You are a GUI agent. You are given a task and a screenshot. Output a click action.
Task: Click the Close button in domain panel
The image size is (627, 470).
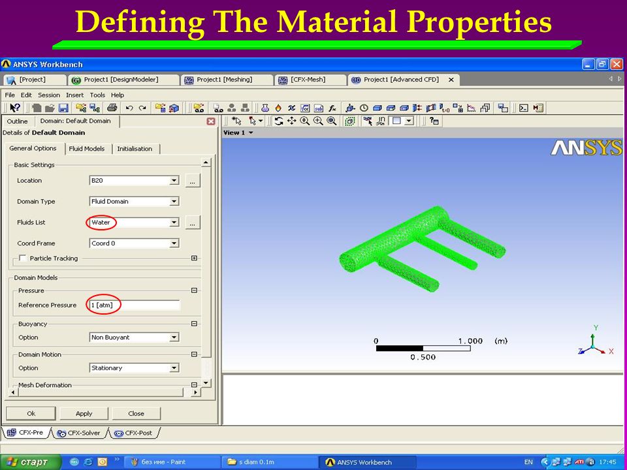point(137,414)
